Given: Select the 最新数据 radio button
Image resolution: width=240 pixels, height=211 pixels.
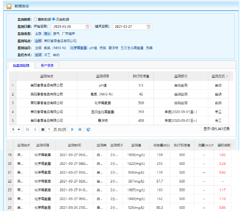Looking at the screenshot, I should (35, 19).
